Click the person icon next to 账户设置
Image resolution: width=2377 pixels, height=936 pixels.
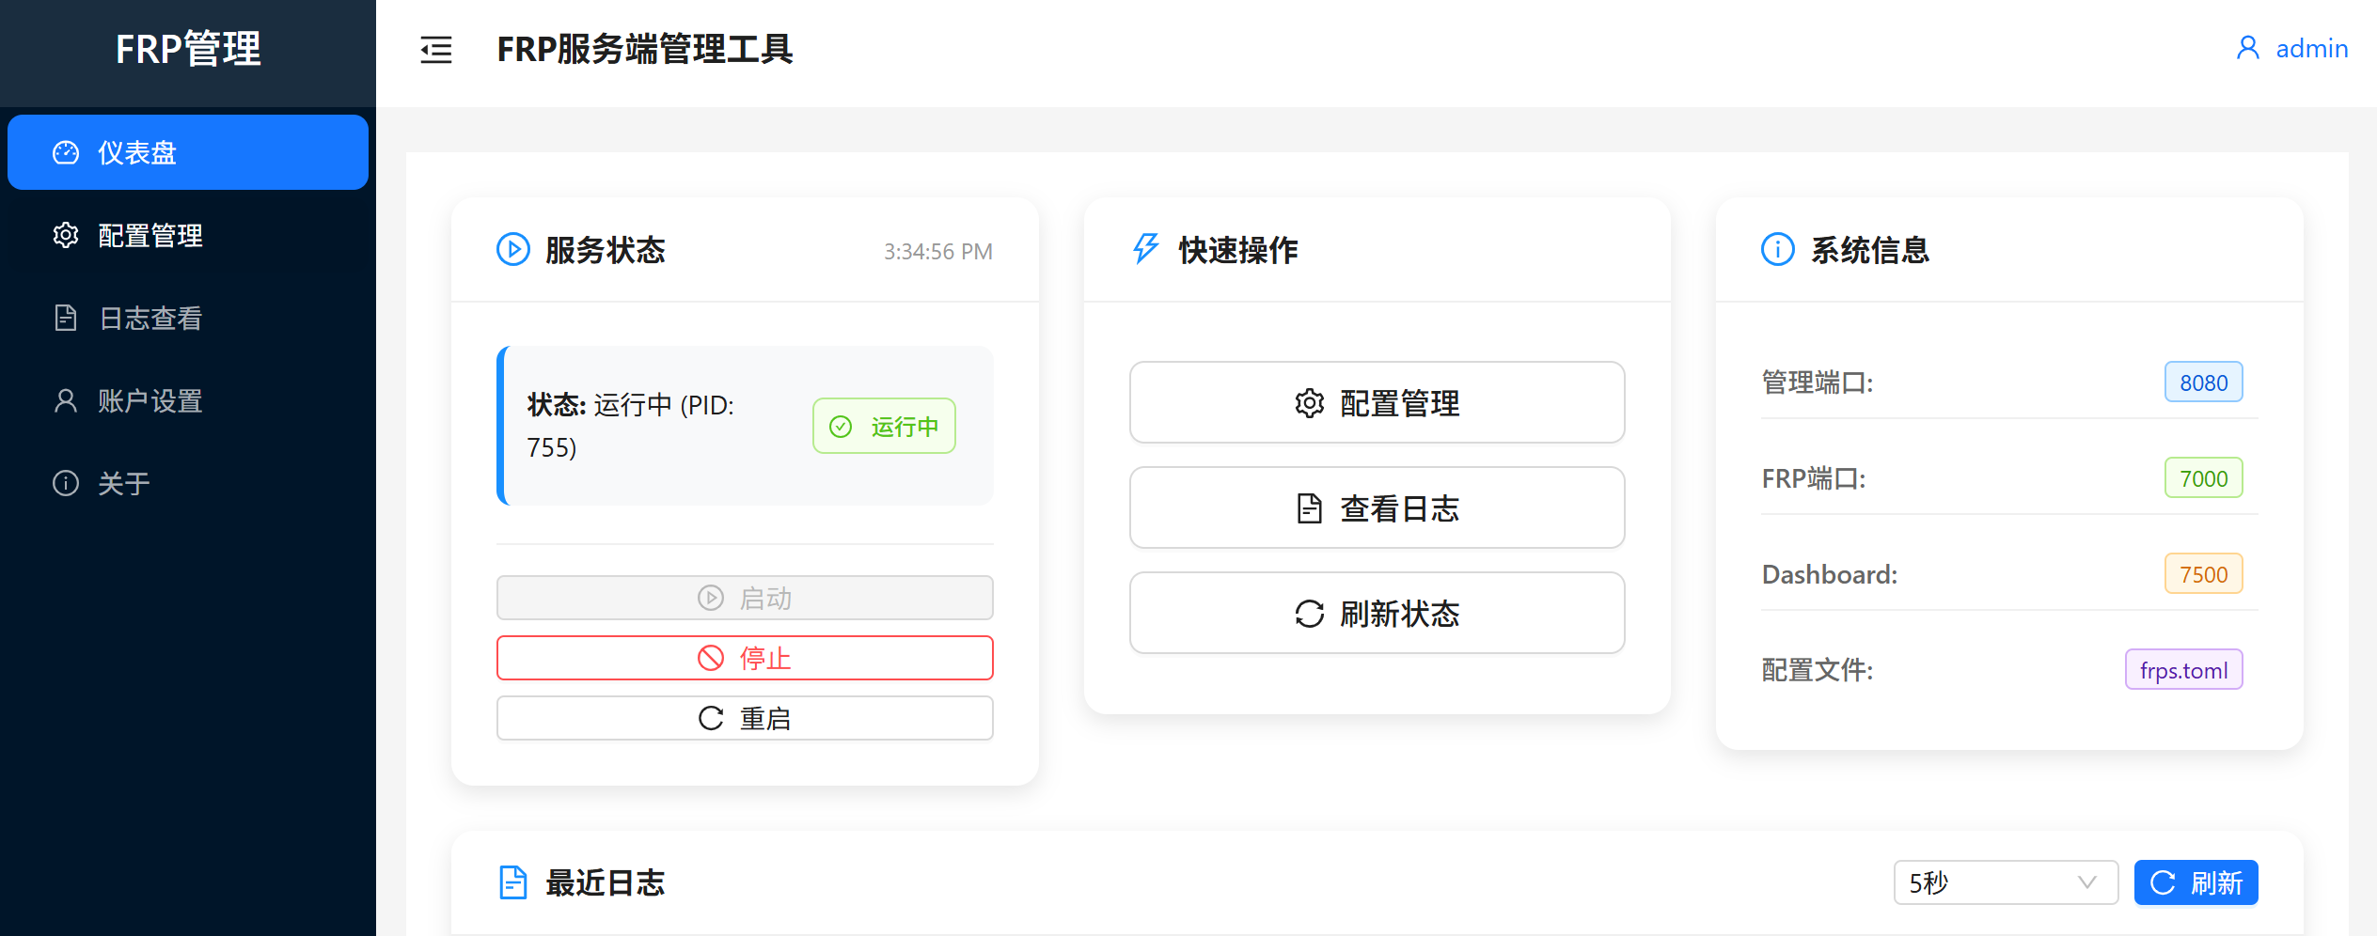66,400
